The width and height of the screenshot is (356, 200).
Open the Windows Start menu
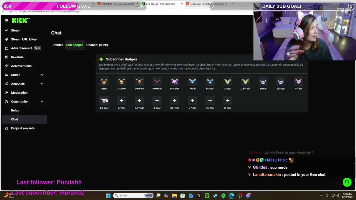pyautogui.click(x=108, y=196)
